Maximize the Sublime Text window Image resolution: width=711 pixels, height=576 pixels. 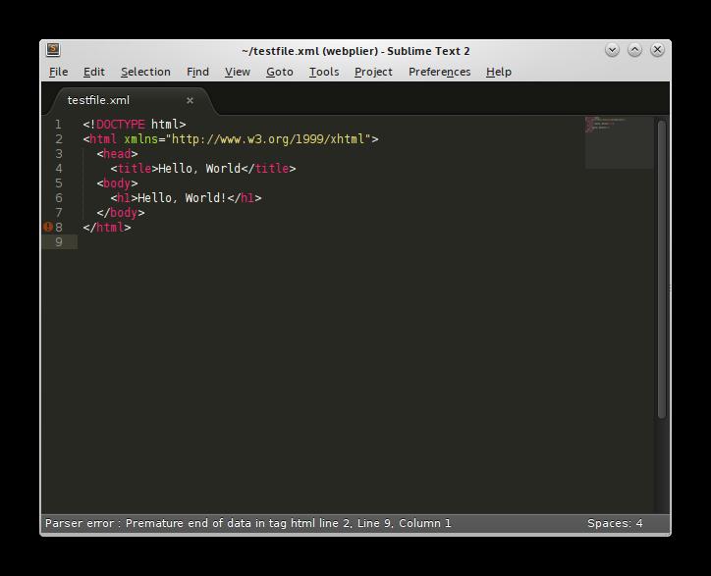click(x=634, y=50)
